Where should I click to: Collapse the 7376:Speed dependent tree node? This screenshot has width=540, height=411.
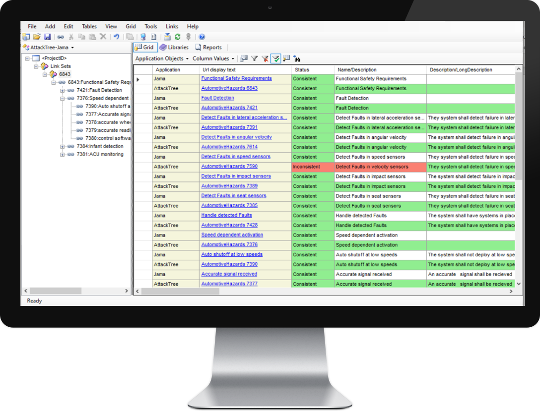(63, 98)
